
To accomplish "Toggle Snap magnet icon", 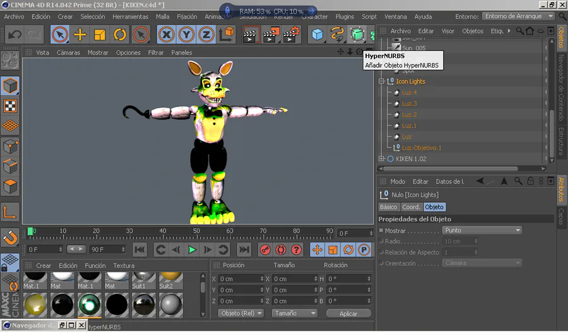I will pyautogui.click(x=10, y=238).
